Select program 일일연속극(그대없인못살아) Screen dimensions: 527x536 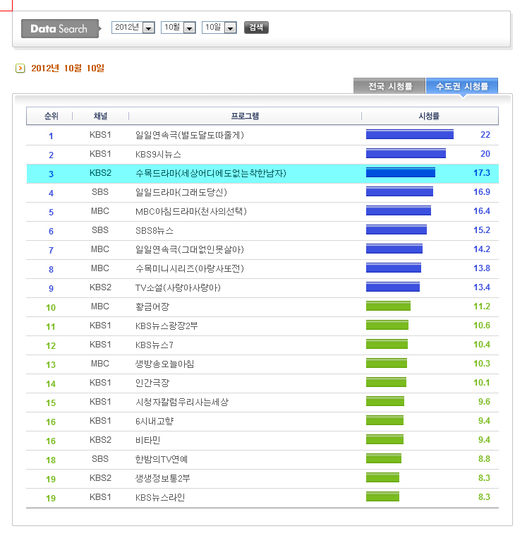click(x=190, y=249)
